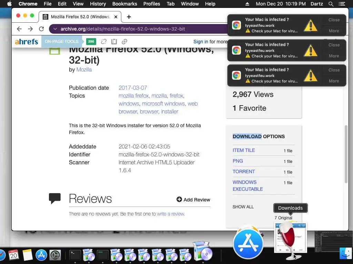
Task: Click the Wine glass Downloads Dock icon
Action: [x=290, y=240]
